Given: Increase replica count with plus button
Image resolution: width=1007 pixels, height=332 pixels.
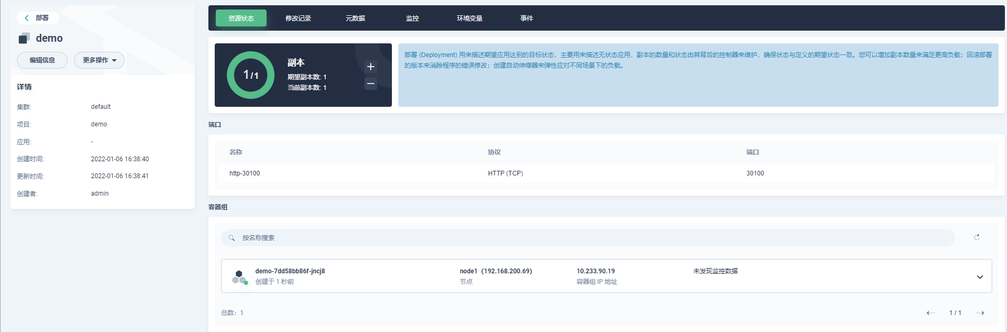Looking at the screenshot, I should [x=371, y=67].
